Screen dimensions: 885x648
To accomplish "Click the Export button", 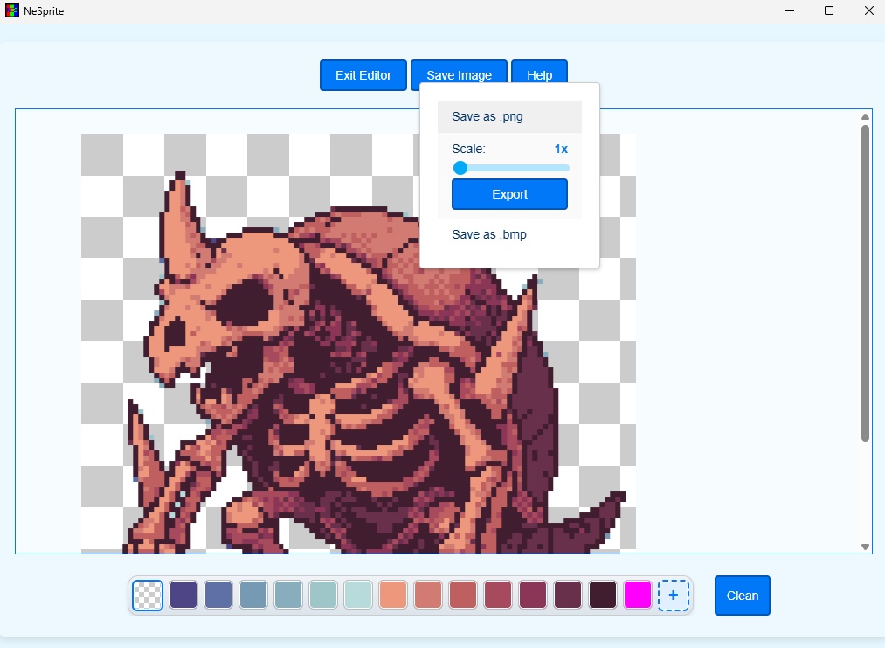I will pyautogui.click(x=509, y=194).
